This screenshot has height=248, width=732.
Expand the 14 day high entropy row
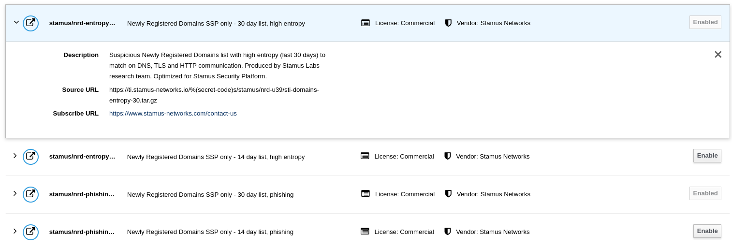(x=15, y=156)
